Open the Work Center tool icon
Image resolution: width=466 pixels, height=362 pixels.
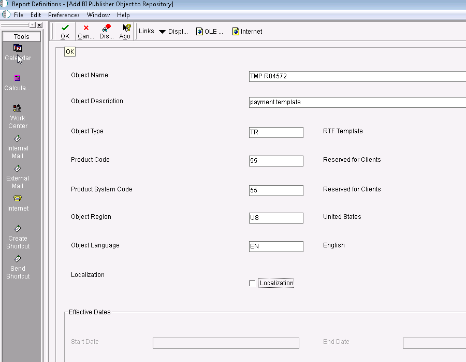coord(18,108)
